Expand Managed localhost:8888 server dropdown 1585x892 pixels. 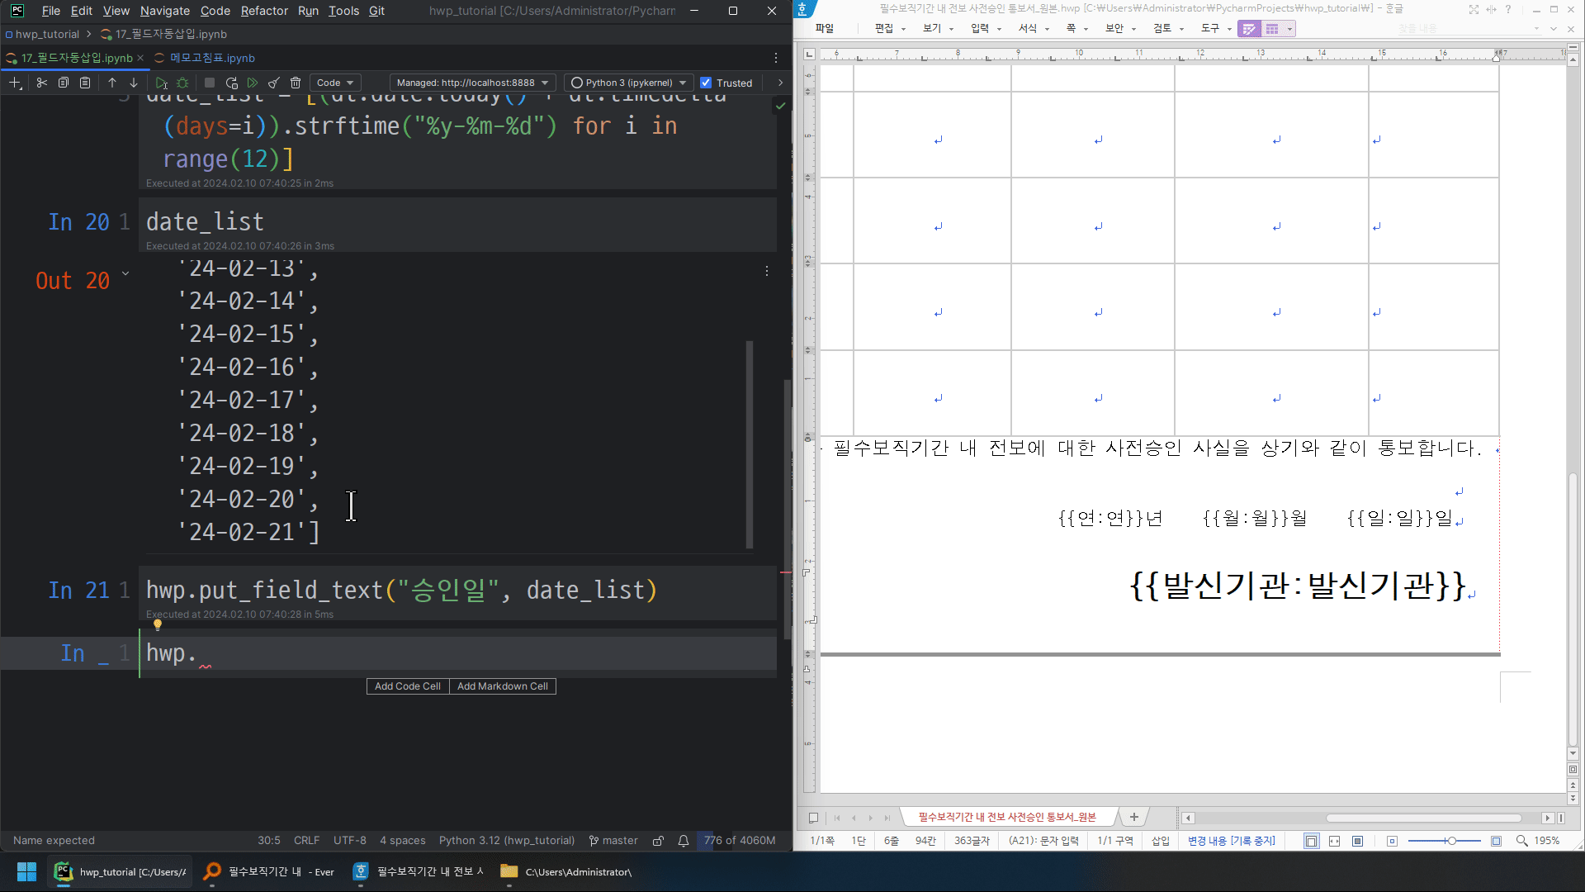coord(472,83)
